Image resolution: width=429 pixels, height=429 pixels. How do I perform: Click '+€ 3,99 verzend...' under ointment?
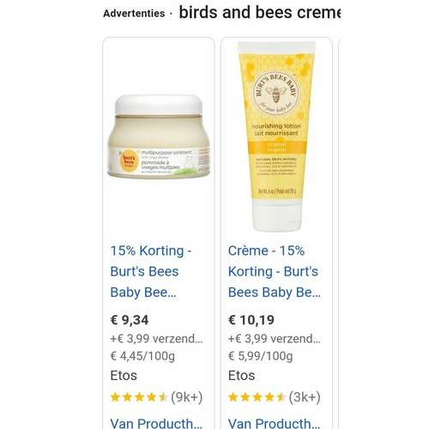coord(156,339)
